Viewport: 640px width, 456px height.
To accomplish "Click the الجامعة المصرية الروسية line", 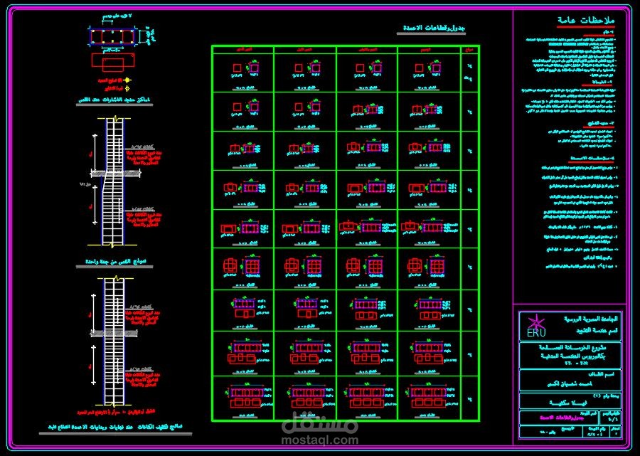I will coord(592,319).
